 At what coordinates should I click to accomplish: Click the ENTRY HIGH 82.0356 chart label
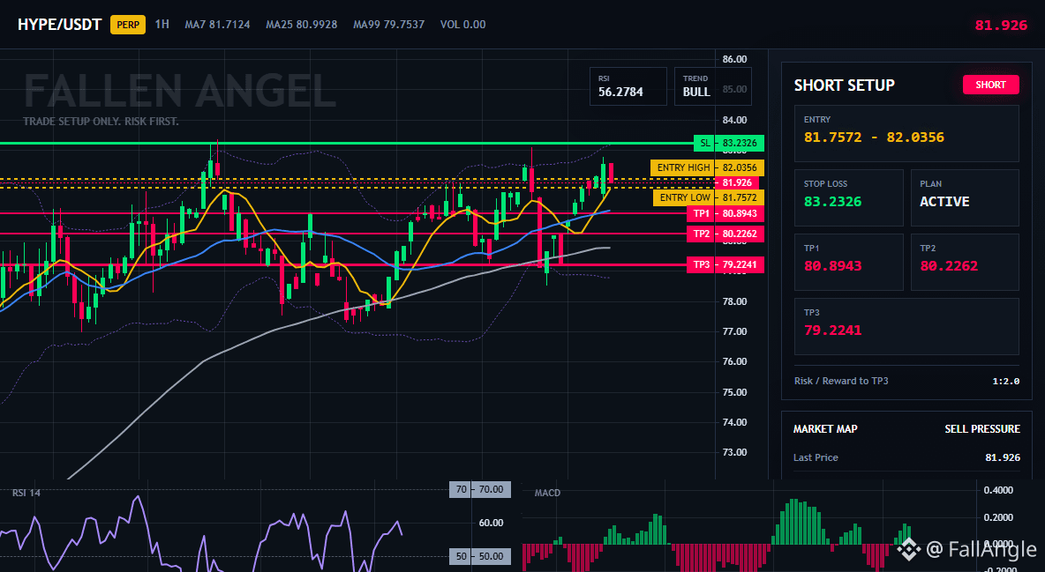[x=707, y=167]
